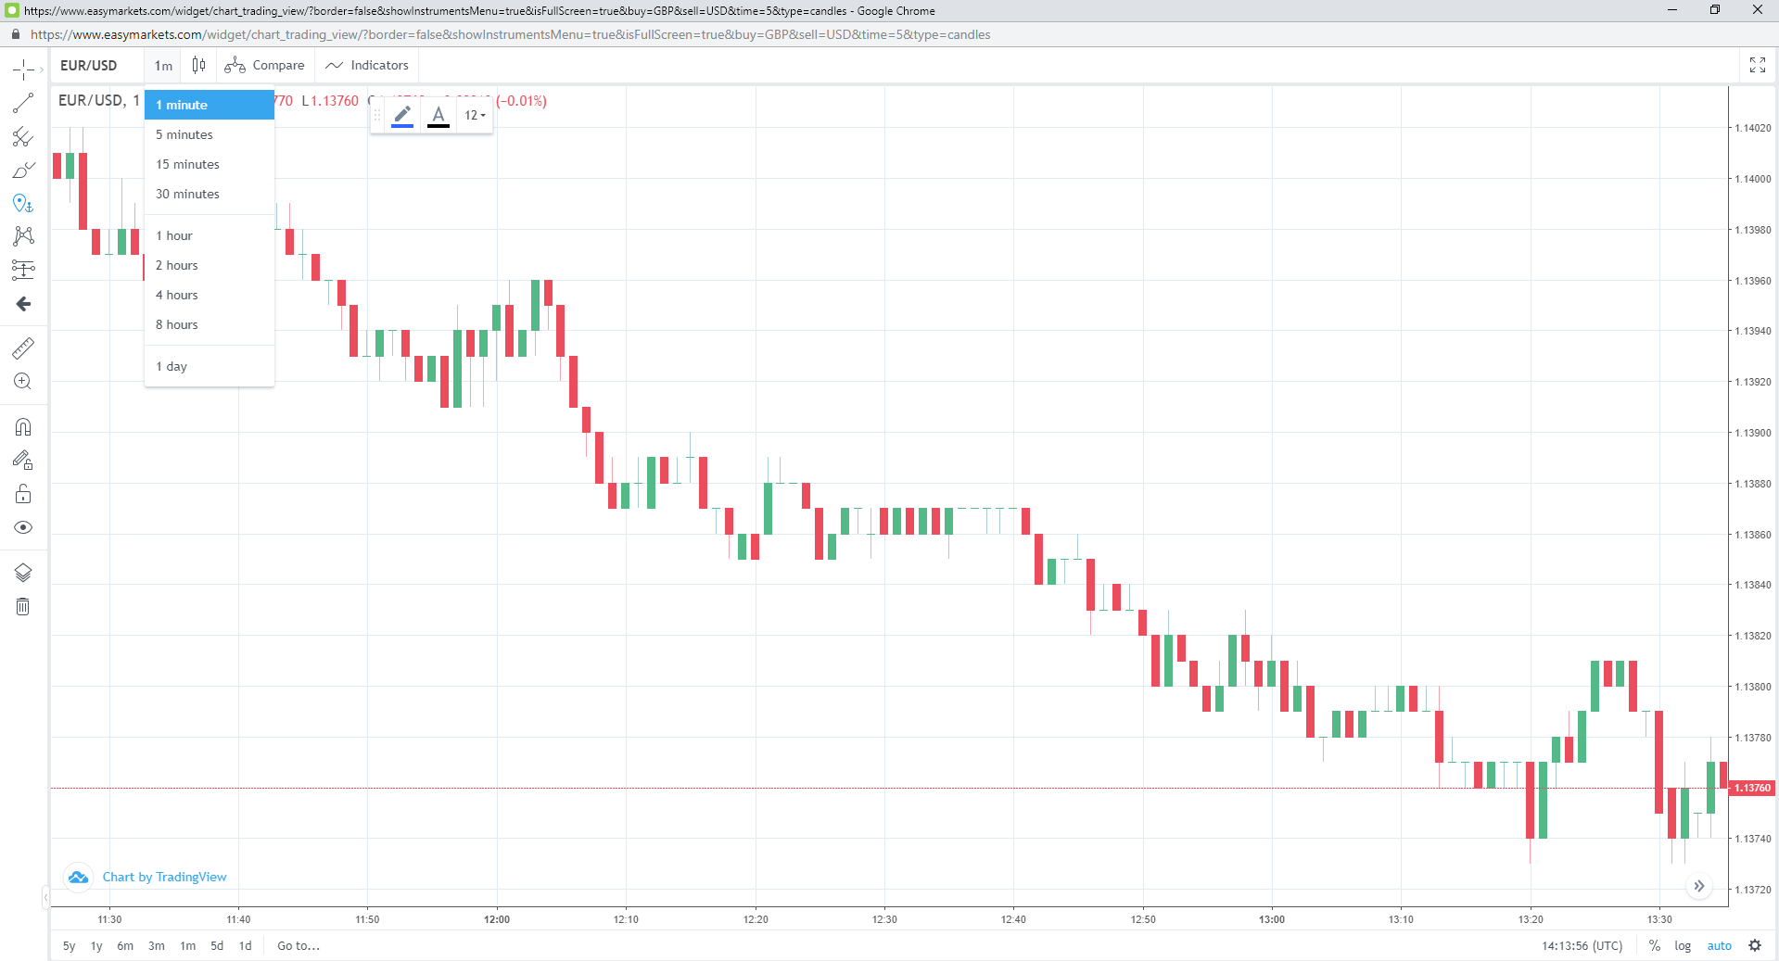Set date range to 6m

click(x=125, y=946)
